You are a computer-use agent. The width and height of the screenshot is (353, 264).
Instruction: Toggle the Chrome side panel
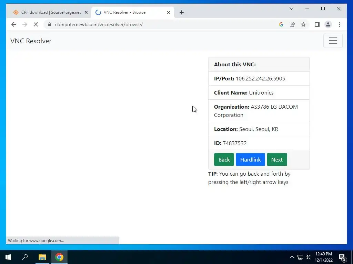tap(317, 24)
